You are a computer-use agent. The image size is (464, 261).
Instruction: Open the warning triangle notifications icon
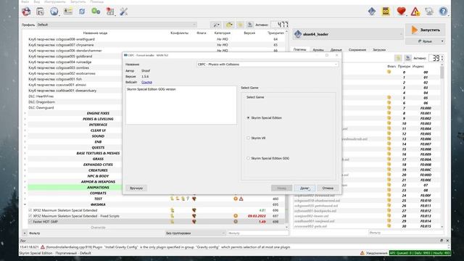pos(415,12)
